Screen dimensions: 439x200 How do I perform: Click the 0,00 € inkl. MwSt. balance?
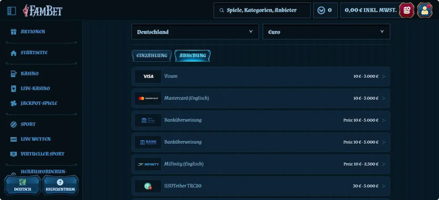click(370, 10)
